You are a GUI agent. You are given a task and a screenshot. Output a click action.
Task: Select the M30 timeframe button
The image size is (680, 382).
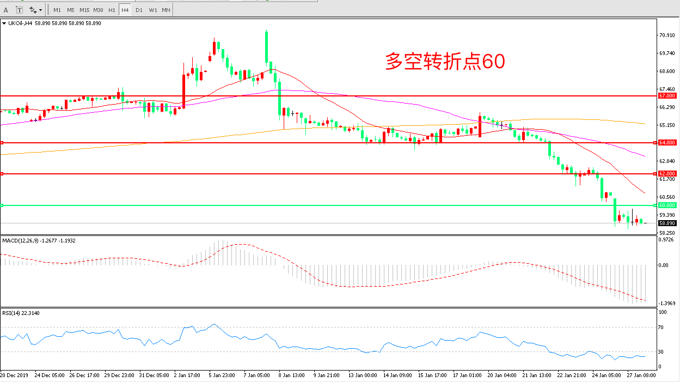(98, 10)
